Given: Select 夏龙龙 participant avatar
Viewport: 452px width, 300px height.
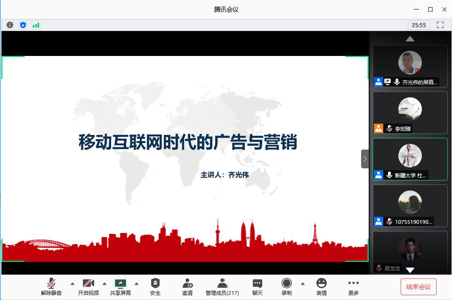Looking at the screenshot, I should (410, 249).
